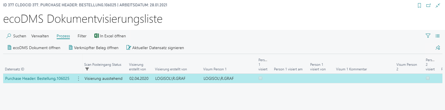This screenshot has height=110, width=445.
Task: Click Verknüpfter Beleg öffnen action
Action: click(x=93, y=48)
